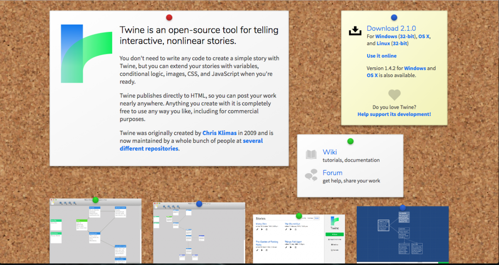Click the Archive icon in the story list sidebar
Viewport: 499px width, 265px height.
334,245
